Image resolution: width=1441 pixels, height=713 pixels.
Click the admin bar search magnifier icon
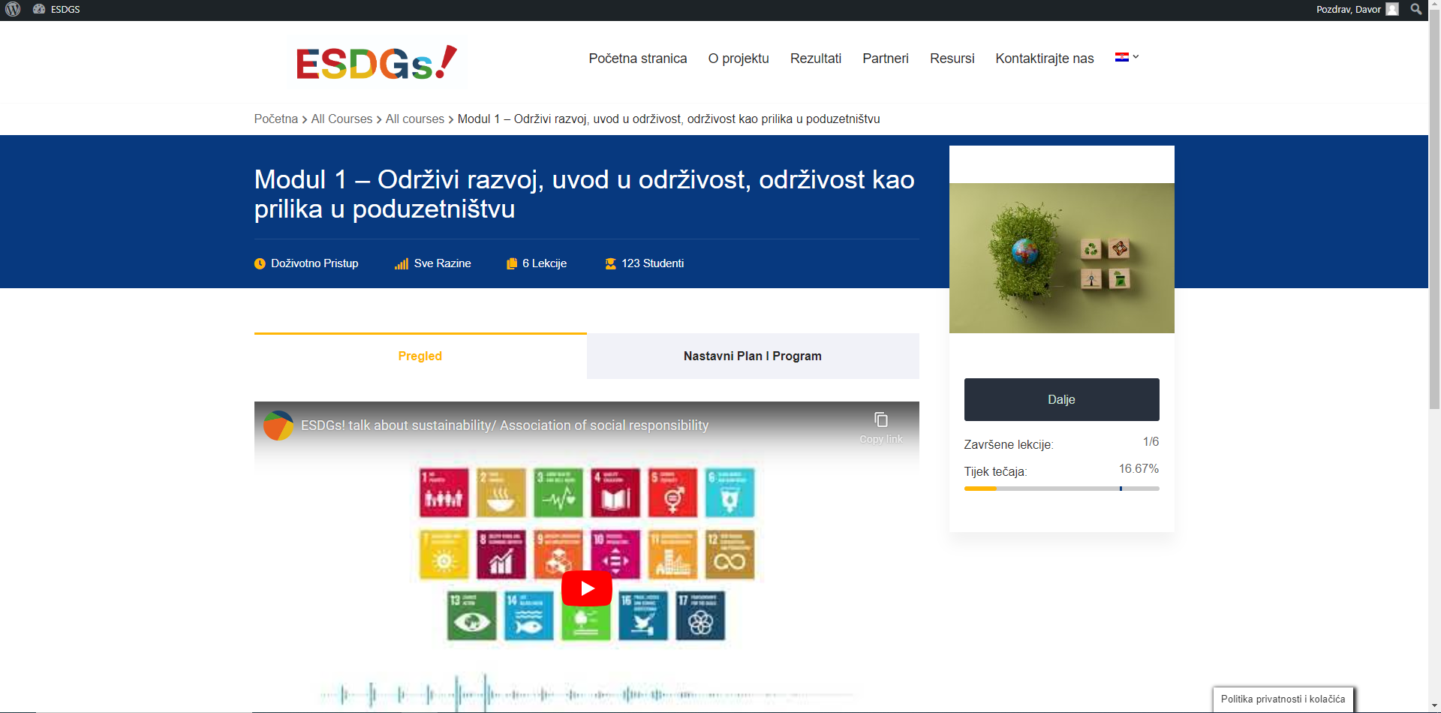point(1415,9)
